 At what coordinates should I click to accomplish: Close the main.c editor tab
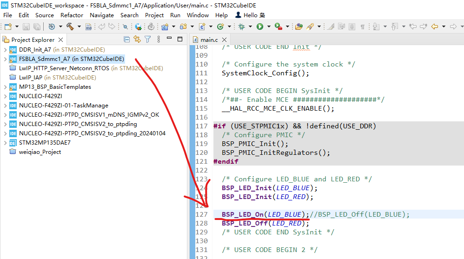(224, 40)
